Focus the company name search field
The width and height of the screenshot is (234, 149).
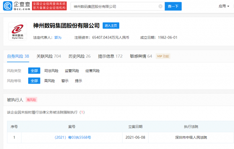click(x=118, y=6)
